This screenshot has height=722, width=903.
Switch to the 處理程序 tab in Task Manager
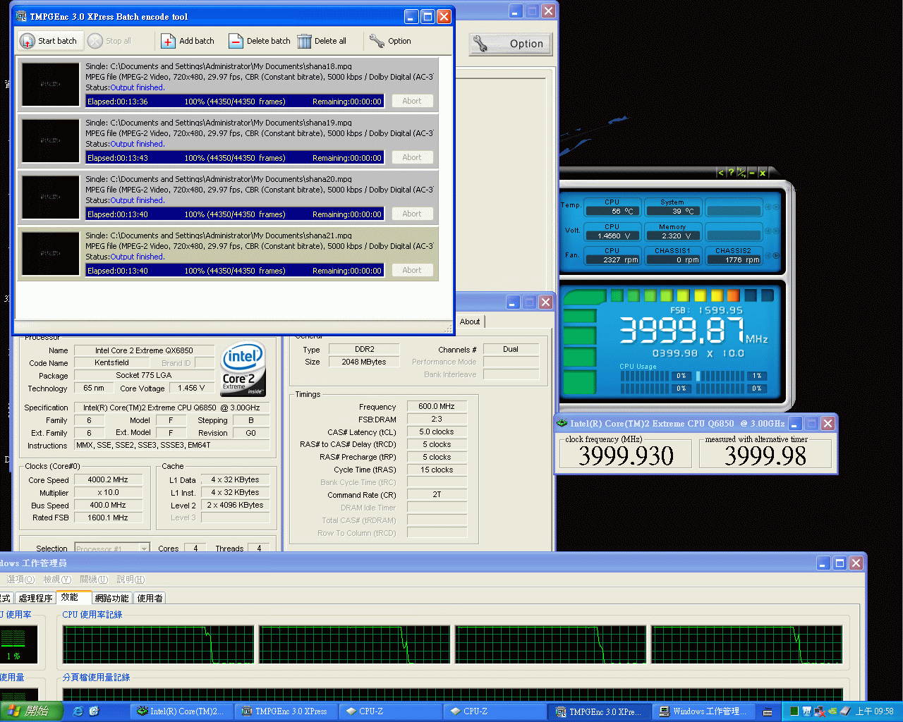point(35,598)
